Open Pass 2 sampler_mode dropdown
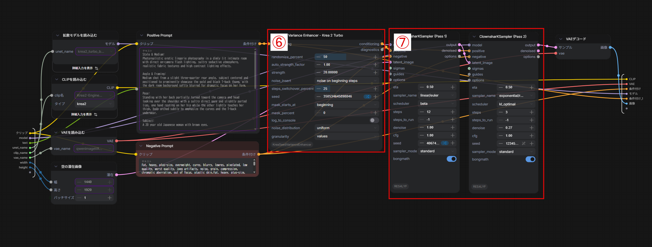Image resolution: width=652 pixels, height=247 pixels. click(516, 152)
